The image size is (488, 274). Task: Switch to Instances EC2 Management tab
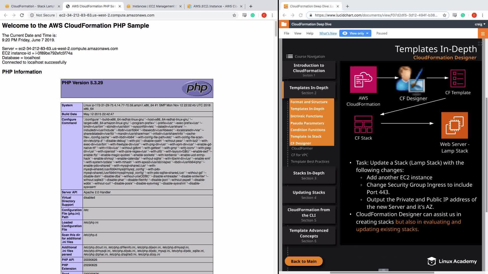click(154, 6)
